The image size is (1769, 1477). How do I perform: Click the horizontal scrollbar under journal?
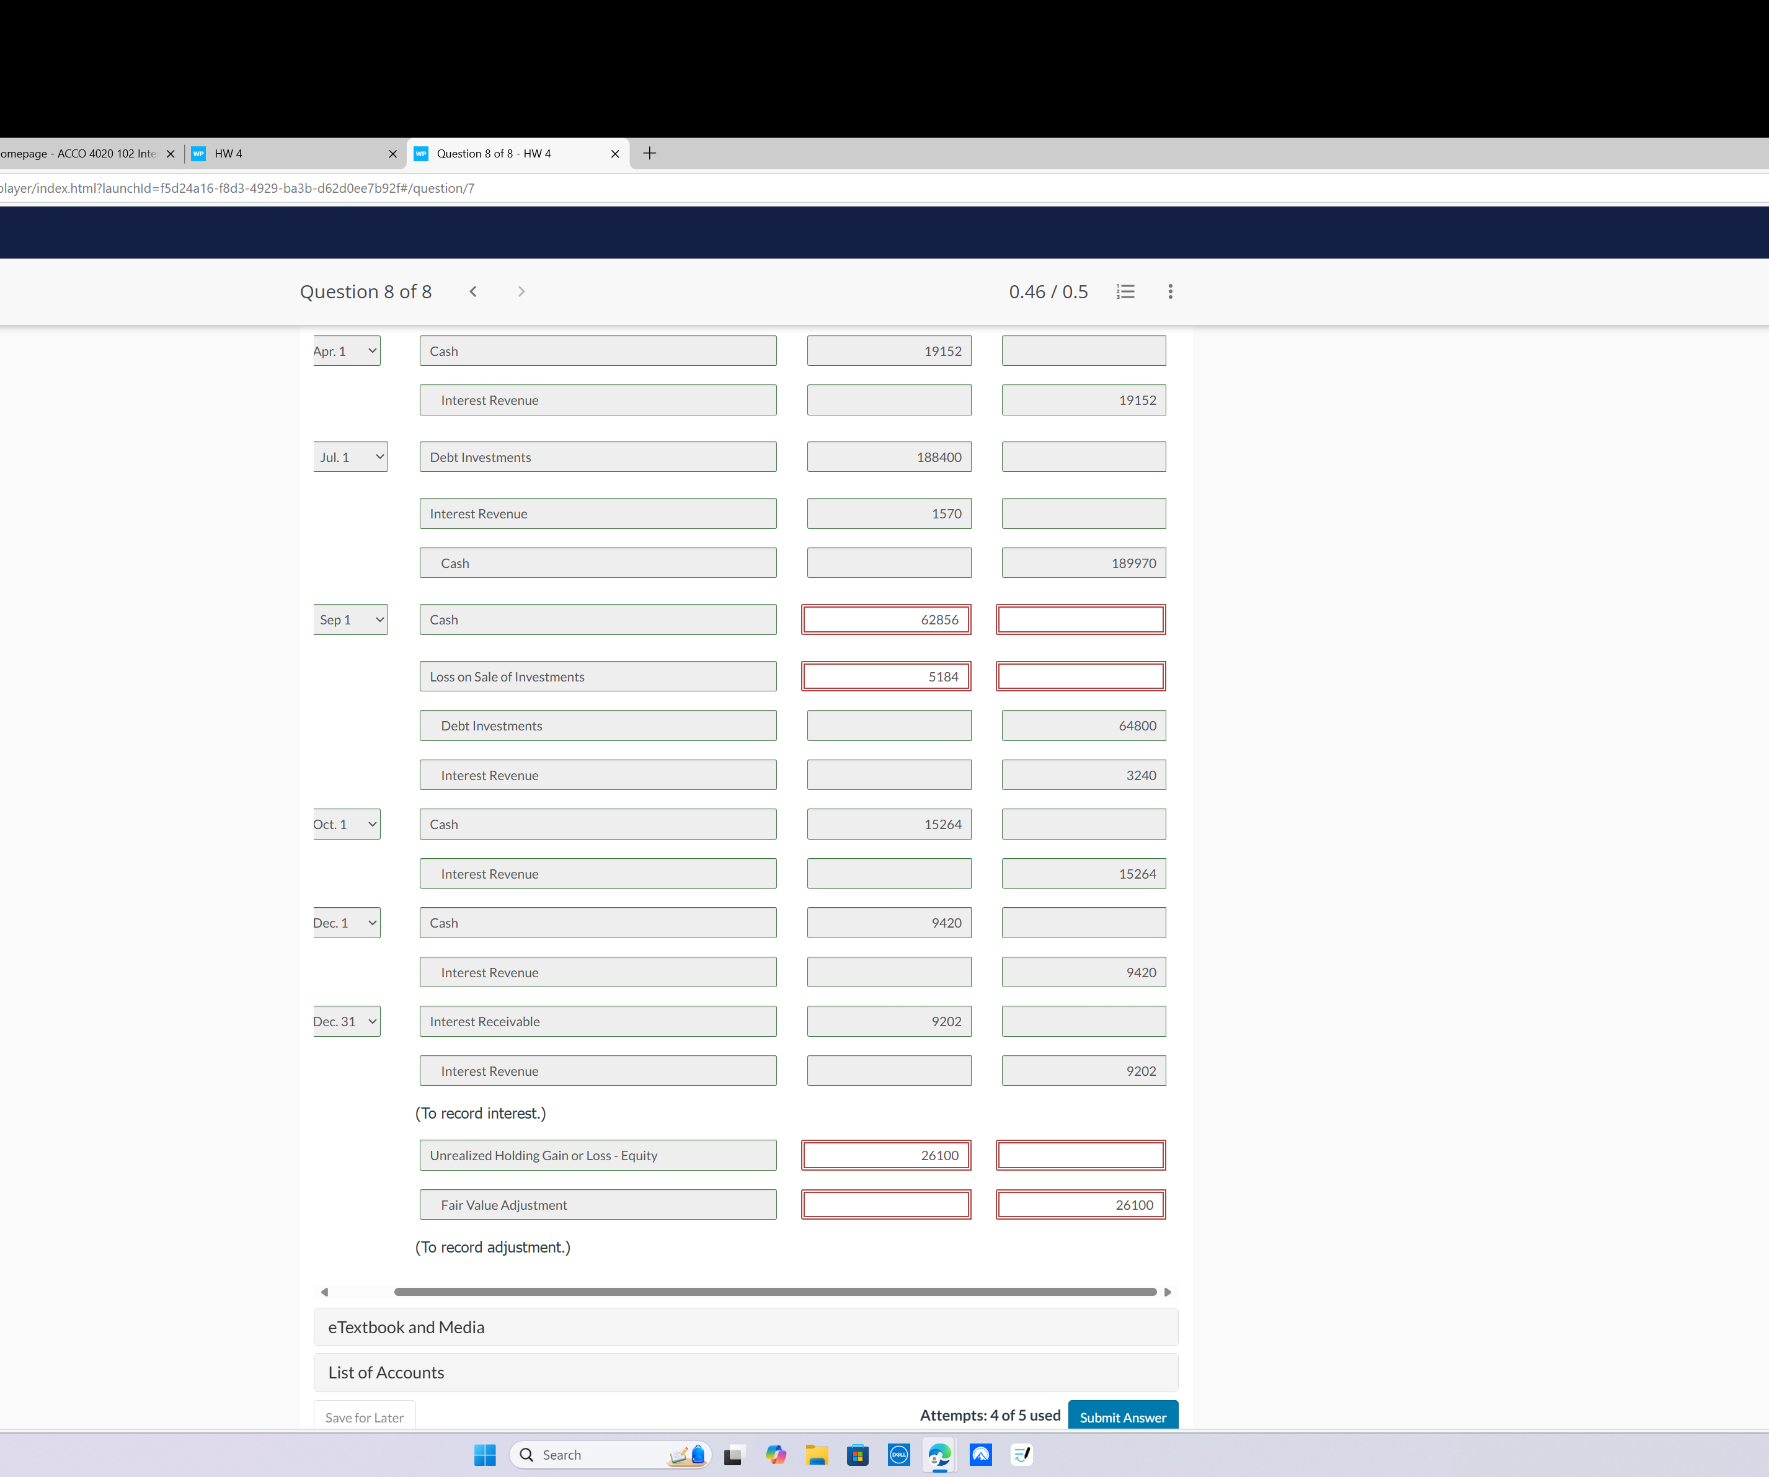(774, 1292)
